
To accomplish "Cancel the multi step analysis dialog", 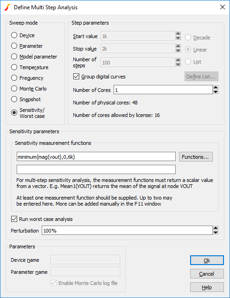I will click(x=207, y=274).
